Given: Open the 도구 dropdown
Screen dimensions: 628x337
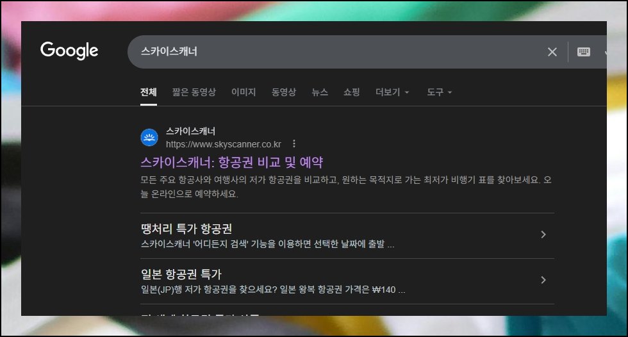Looking at the screenshot, I should coord(439,92).
